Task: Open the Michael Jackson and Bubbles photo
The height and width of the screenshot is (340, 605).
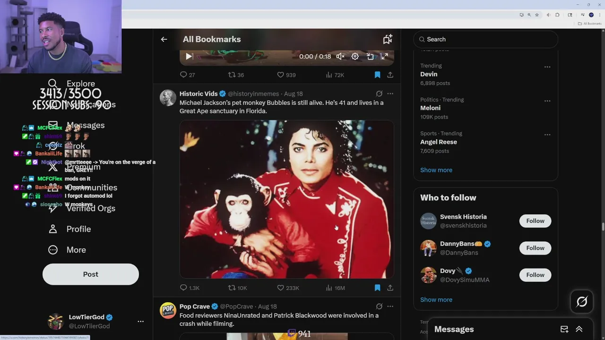Action: point(287,199)
